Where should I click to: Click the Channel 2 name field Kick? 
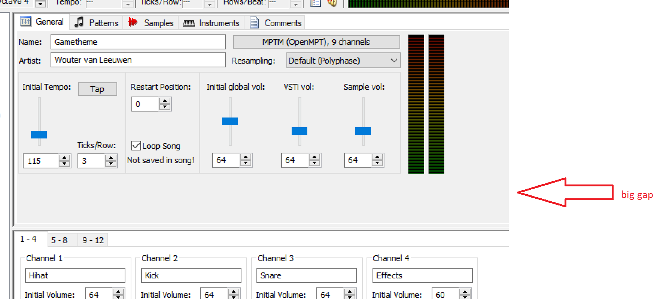(191, 275)
